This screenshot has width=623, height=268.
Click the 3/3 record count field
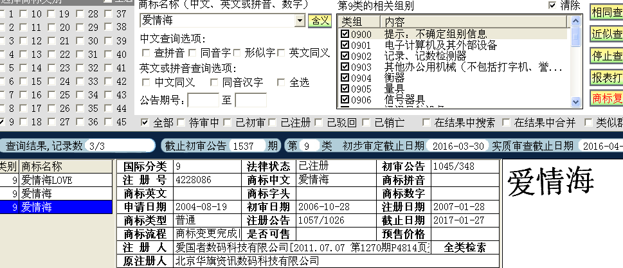tap(120, 146)
